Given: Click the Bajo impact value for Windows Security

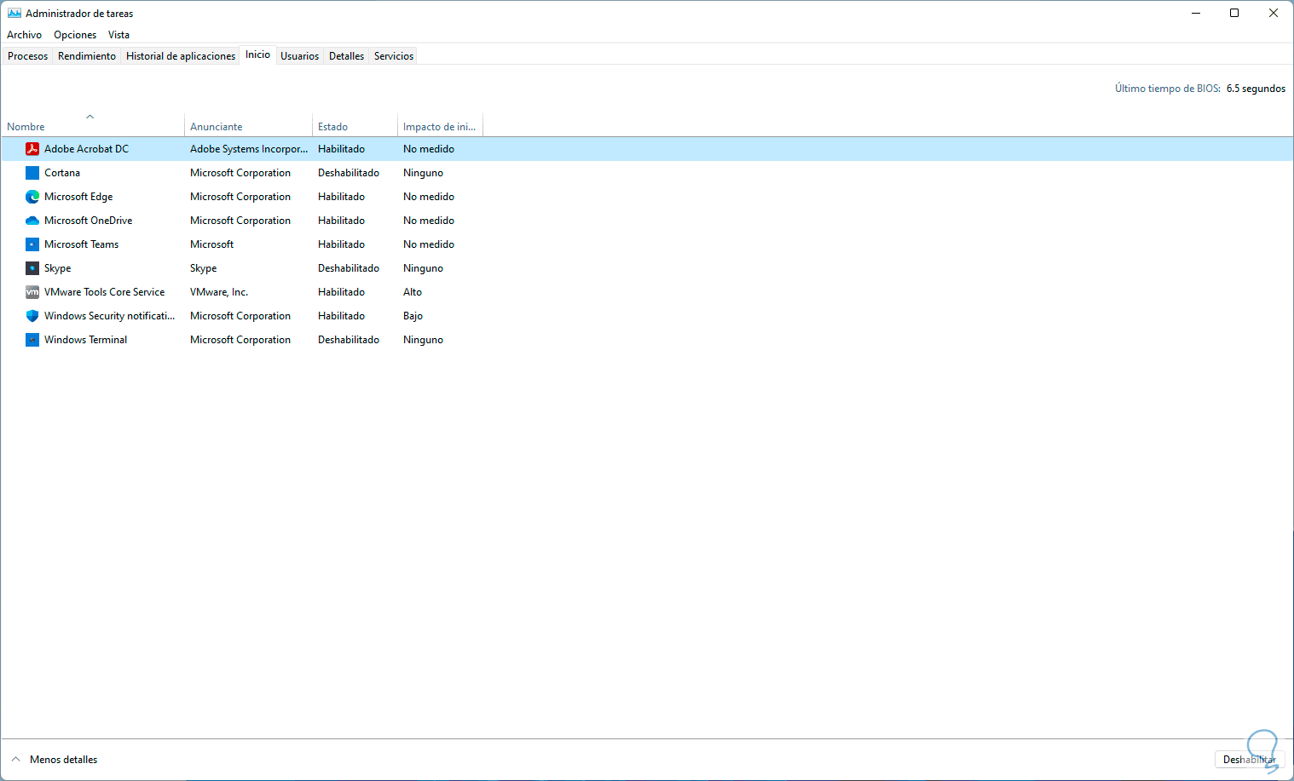Looking at the screenshot, I should pos(413,316).
